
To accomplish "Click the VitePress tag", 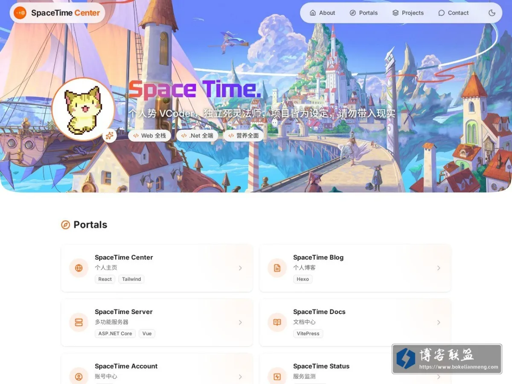I will [x=308, y=334].
